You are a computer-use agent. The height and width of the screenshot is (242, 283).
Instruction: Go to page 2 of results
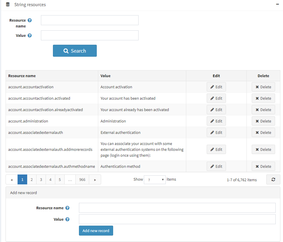[x=32, y=180]
